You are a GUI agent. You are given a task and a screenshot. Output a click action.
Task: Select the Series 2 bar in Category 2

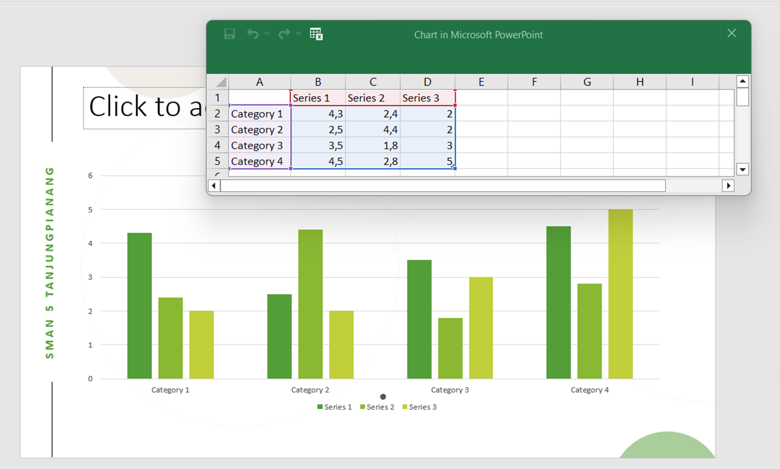coord(311,304)
